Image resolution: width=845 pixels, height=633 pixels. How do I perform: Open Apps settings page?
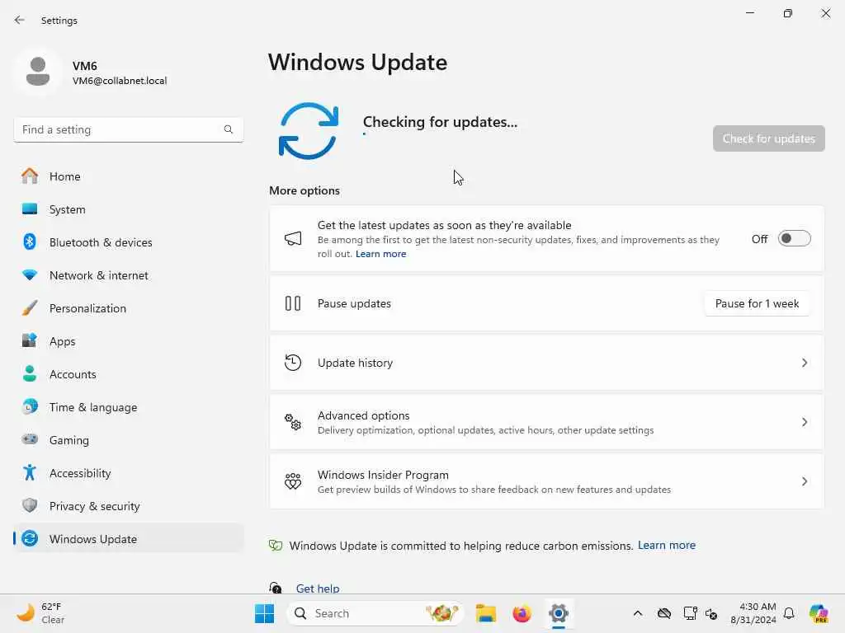click(128, 341)
